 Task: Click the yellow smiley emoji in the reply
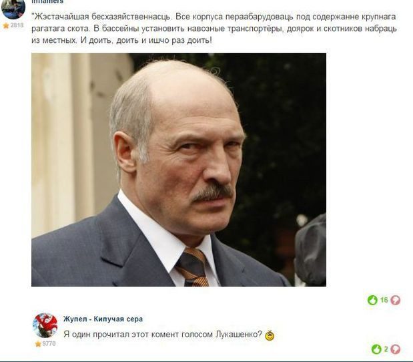(270, 335)
